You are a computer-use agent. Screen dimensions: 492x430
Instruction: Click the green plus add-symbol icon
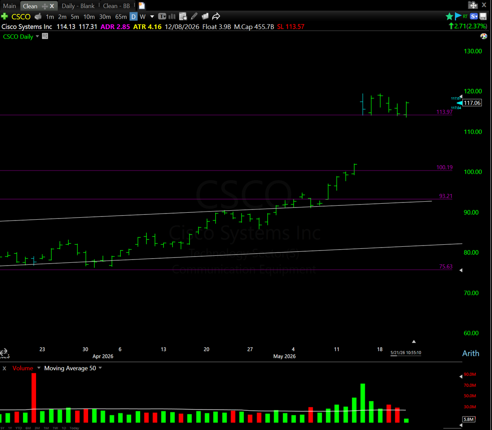point(5,16)
